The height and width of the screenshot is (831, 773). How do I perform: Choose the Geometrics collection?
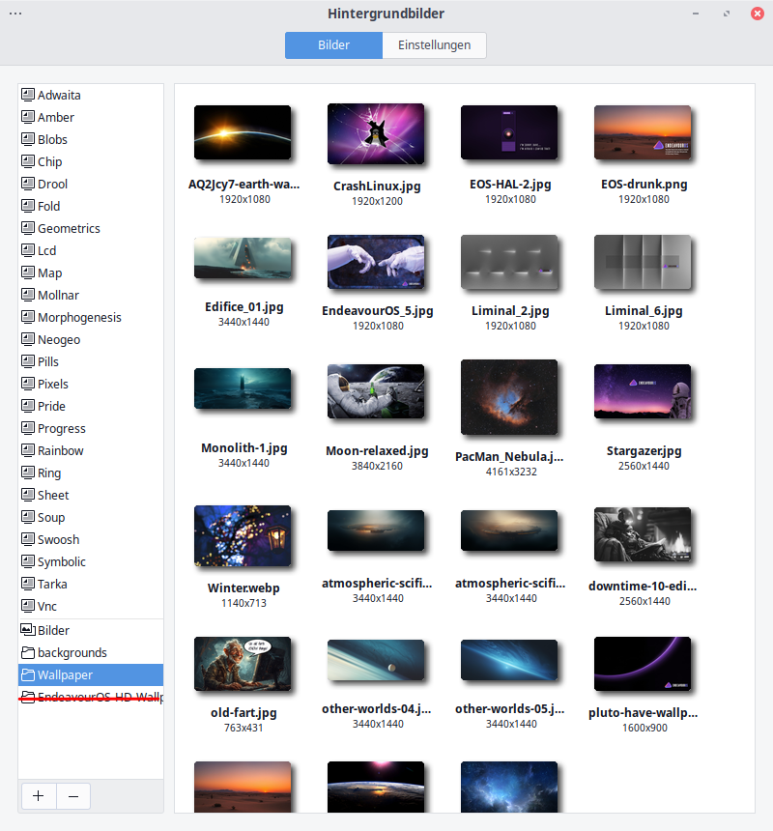point(69,229)
